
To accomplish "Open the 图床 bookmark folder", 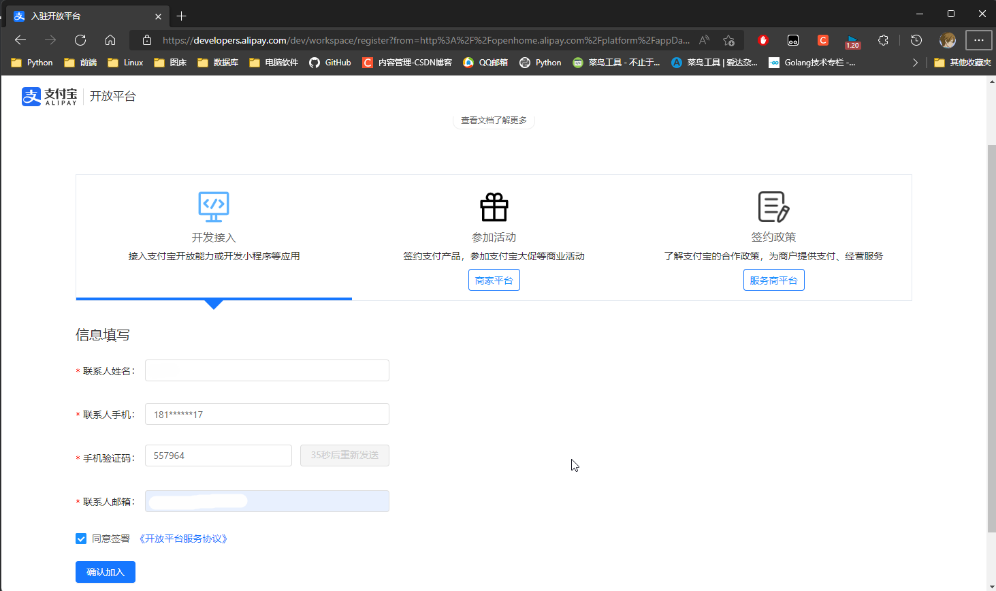I will [170, 63].
